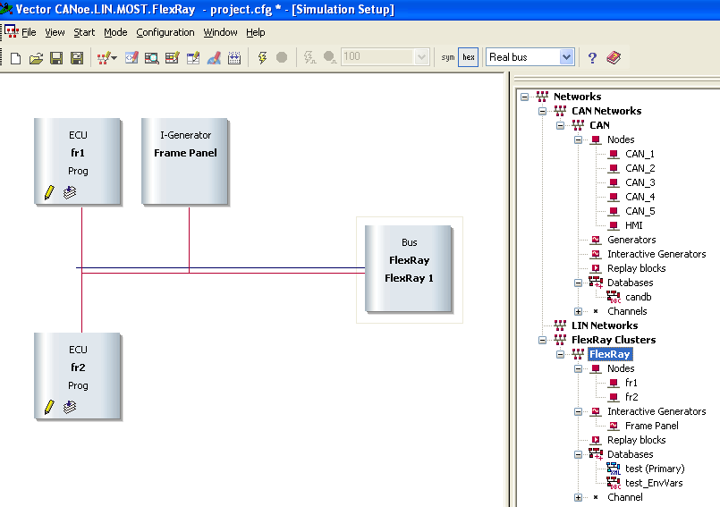Open the Configuration menu
Viewport: 720px width, 507px height.
coord(165,32)
